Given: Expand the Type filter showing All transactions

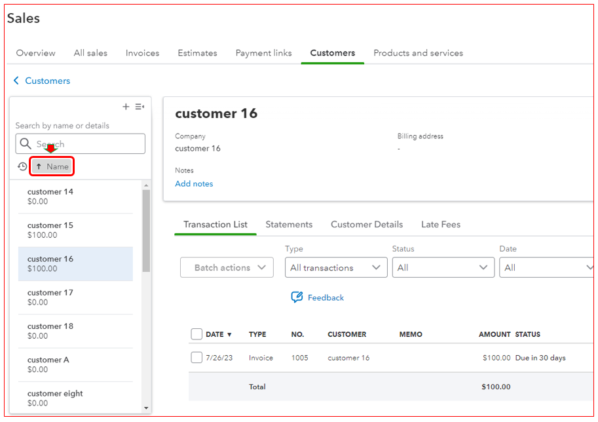Looking at the screenshot, I should click(335, 267).
